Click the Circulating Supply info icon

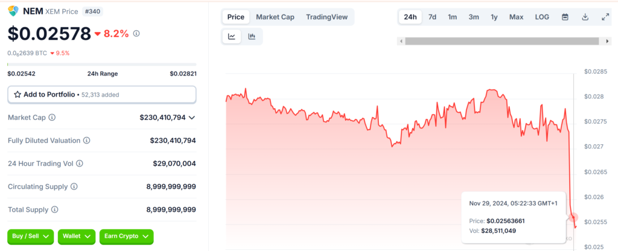pos(74,187)
